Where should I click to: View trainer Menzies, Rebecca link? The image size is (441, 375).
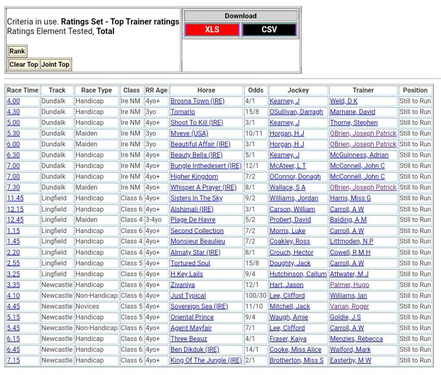pyautogui.click(x=356, y=339)
